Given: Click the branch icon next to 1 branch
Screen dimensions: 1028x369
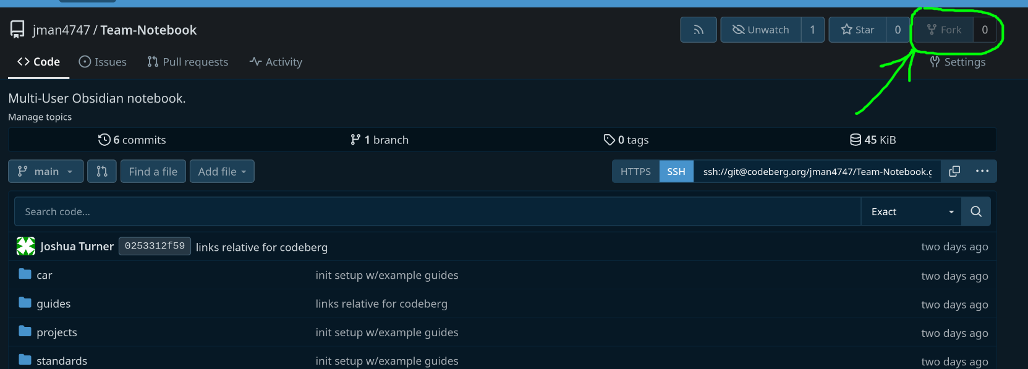Looking at the screenshot, I should tap(355, 140).
